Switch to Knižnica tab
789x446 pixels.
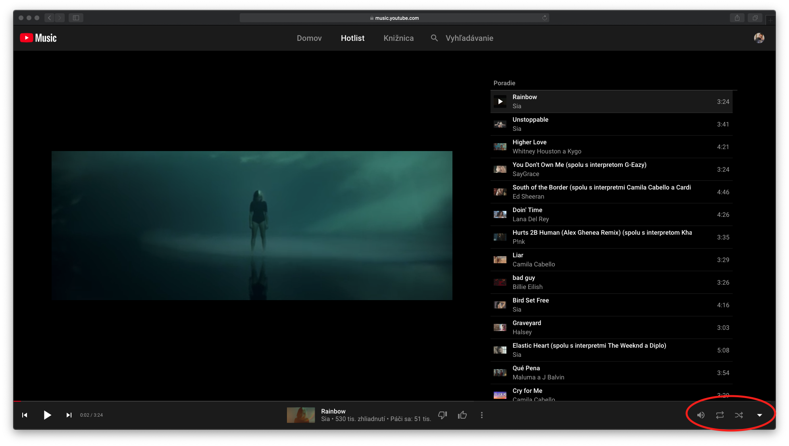(398, 38)
